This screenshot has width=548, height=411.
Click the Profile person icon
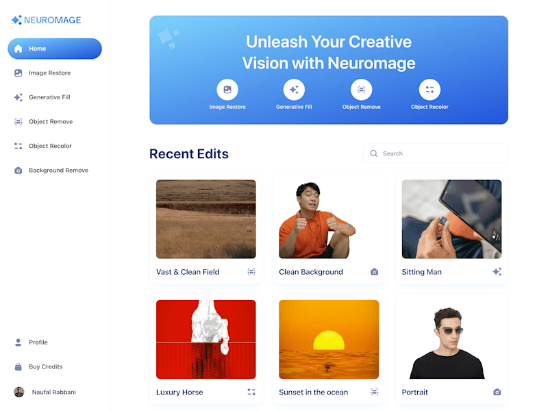tap(18, 342)
